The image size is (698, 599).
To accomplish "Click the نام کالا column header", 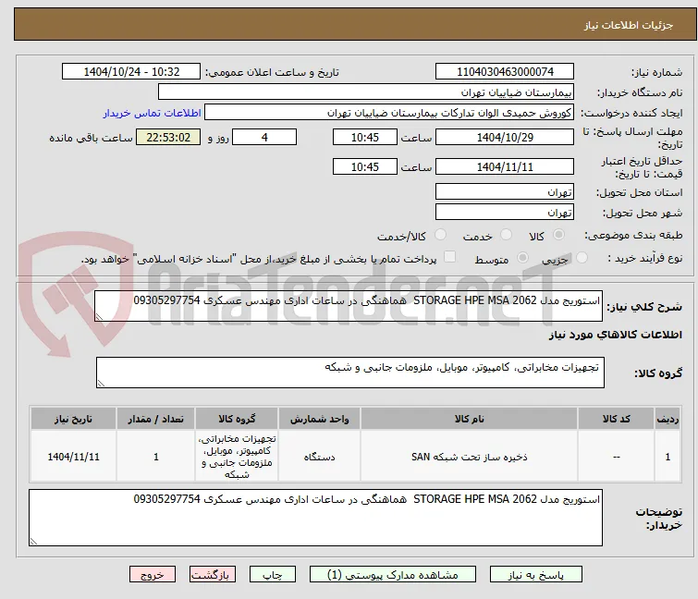I will [470, 419].
